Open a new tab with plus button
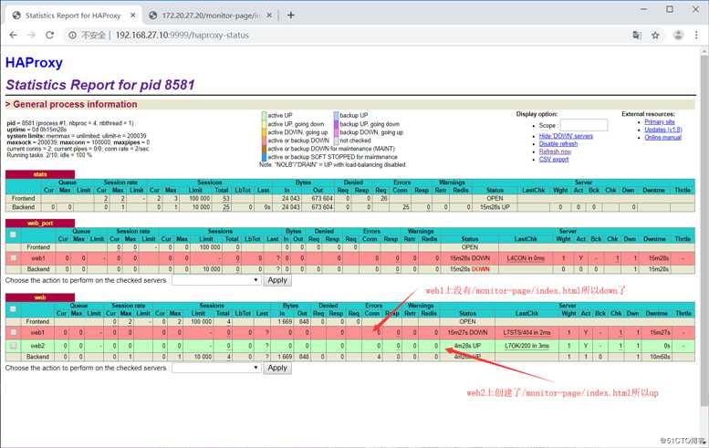 tap(291, 15)
